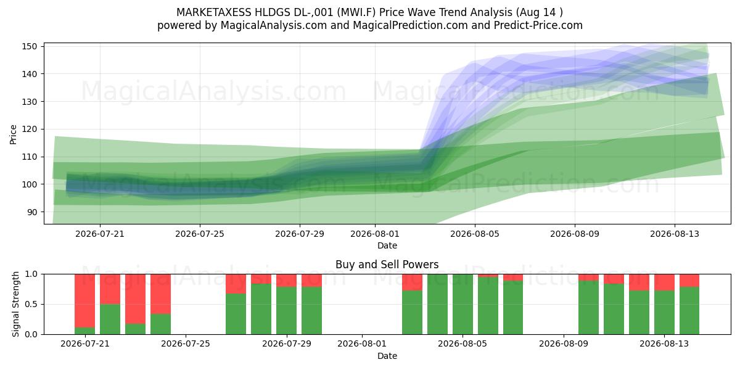The width and height of the screenshot is (740, 370).
Task: Click the 2026-07-29 label under Buy Sell chart
Action: [286, 344]
